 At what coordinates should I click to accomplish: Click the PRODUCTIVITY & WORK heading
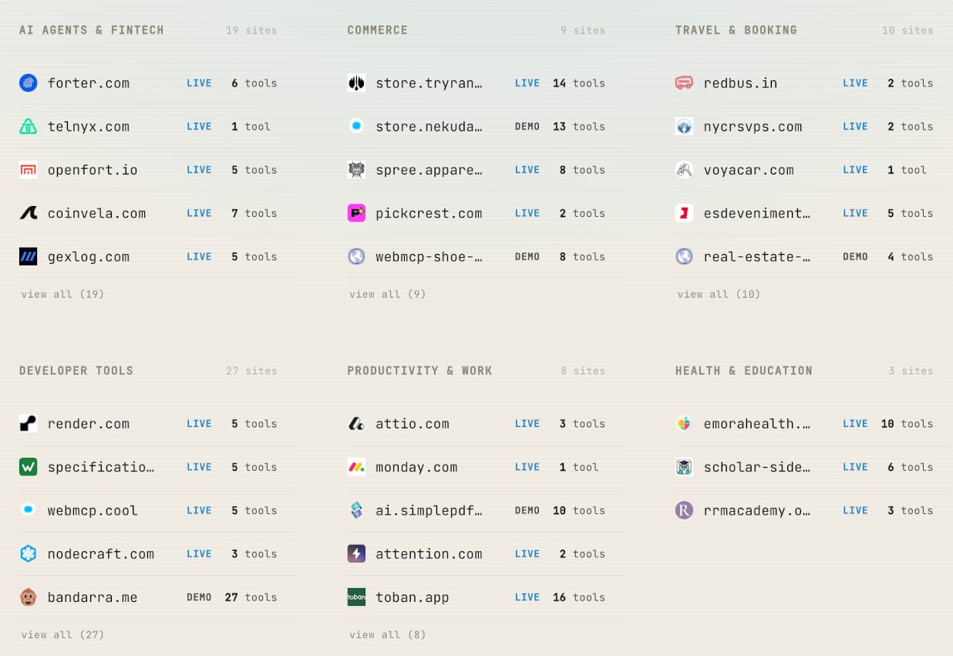pos(419,370)
